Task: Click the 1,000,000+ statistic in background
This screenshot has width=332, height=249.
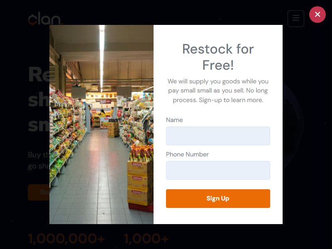Action: (x=66, y=239)
